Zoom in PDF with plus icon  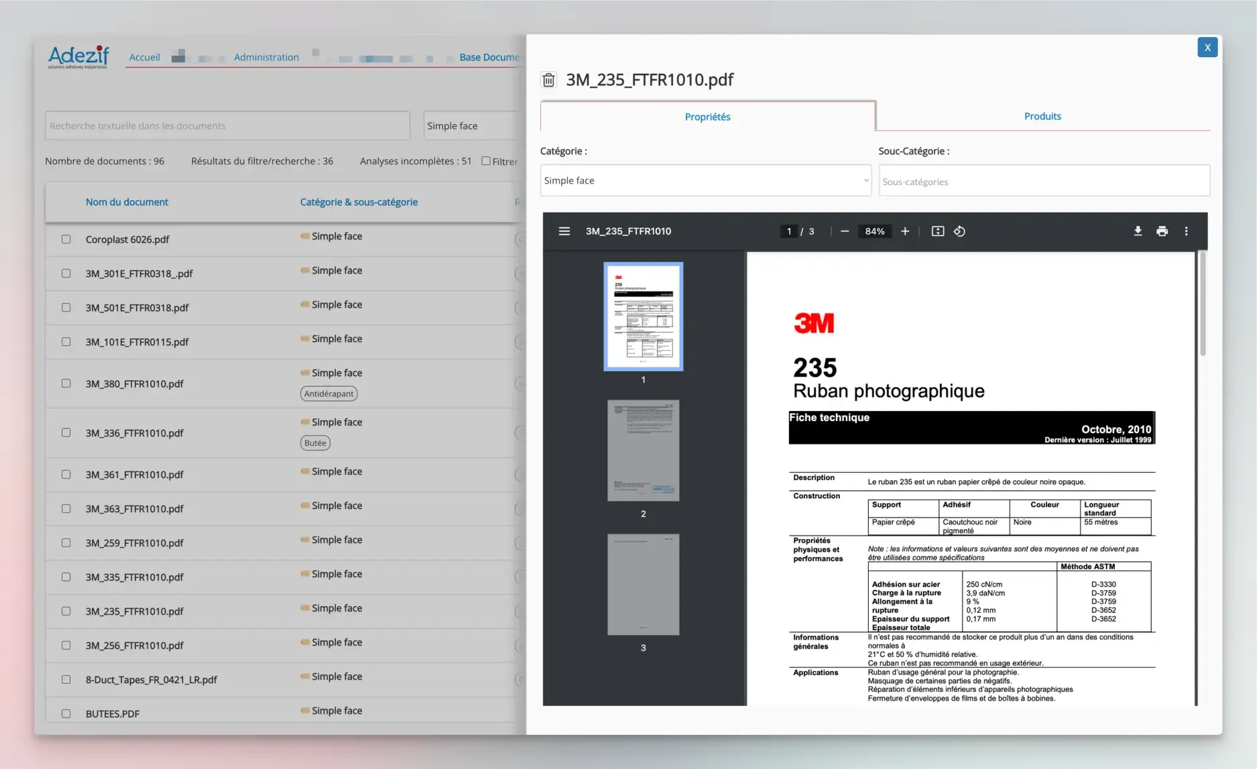click(x=905, y=231)
